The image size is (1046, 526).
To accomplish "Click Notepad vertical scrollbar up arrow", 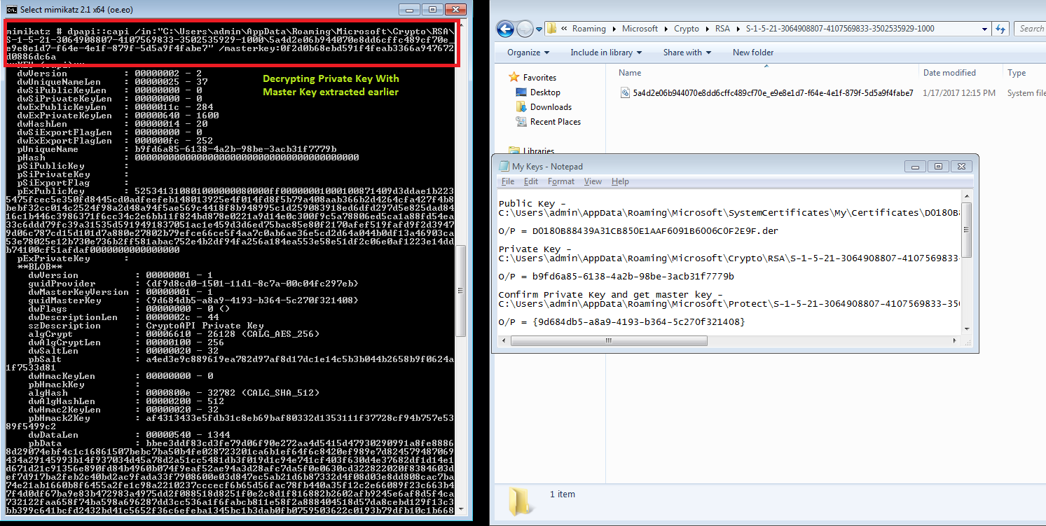I will point(967,196).
